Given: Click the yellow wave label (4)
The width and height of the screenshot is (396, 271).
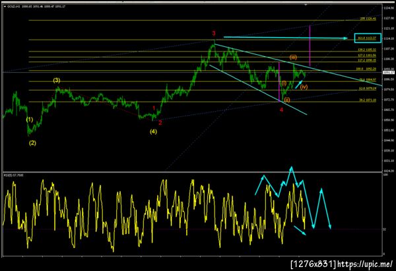Looking at the screenshot, I should click(153, 132).
